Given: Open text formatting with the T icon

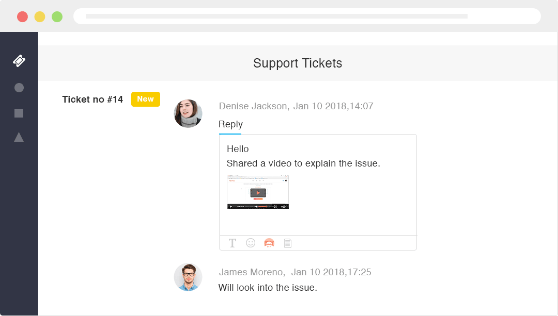Looking at the screenshot, I should [233, 243].
